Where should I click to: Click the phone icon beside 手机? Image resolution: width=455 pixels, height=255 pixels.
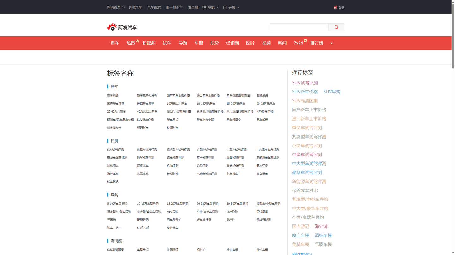tap(225, 7)
